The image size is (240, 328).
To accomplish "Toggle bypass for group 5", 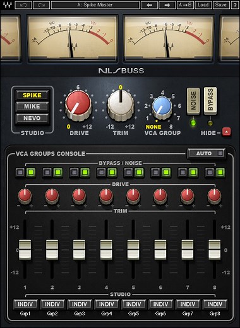I will pyautogui.click(x=128, y=172).
